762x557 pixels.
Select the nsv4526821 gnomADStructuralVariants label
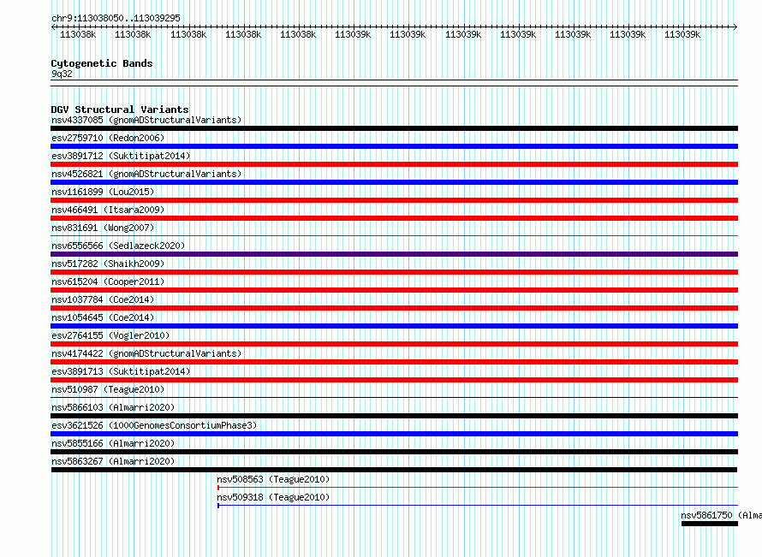pyautogui.click(x=146, y=174)
